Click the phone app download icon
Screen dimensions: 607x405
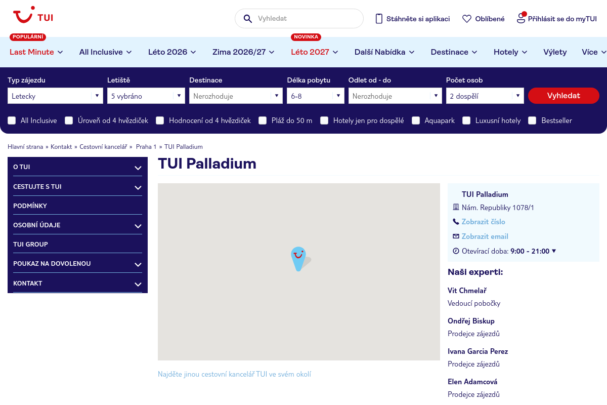[x=379, y=19]
